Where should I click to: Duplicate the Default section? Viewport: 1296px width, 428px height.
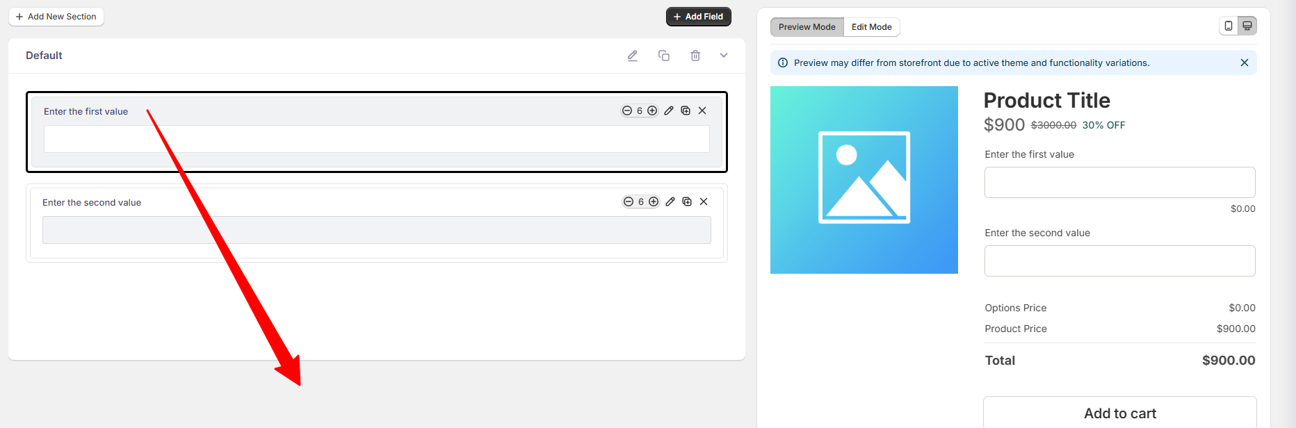click(664, 56)
